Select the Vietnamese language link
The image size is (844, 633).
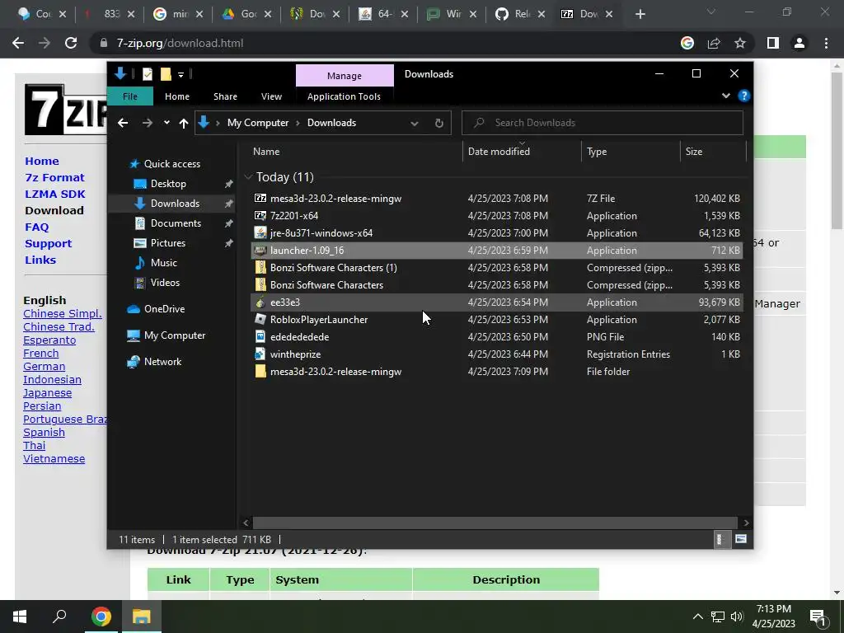[x=54, y=459]
